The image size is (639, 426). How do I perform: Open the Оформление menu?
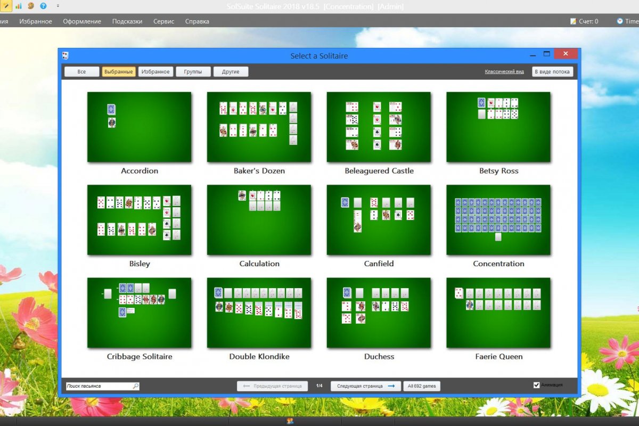[x=82, y=21]
